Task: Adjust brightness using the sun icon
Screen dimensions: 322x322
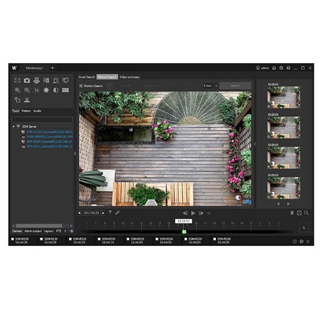Action: 46,90
